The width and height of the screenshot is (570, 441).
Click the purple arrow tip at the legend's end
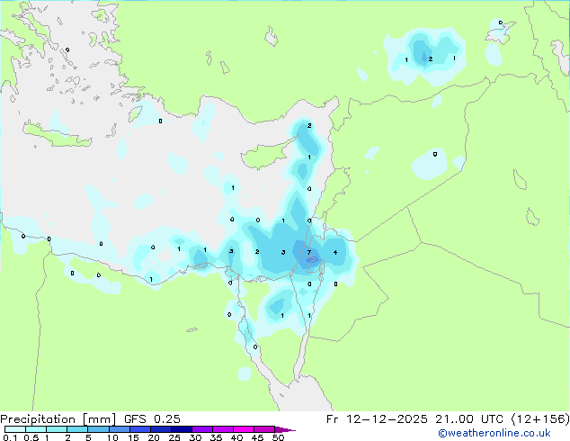pyautogui.click(x=285, y=429)
